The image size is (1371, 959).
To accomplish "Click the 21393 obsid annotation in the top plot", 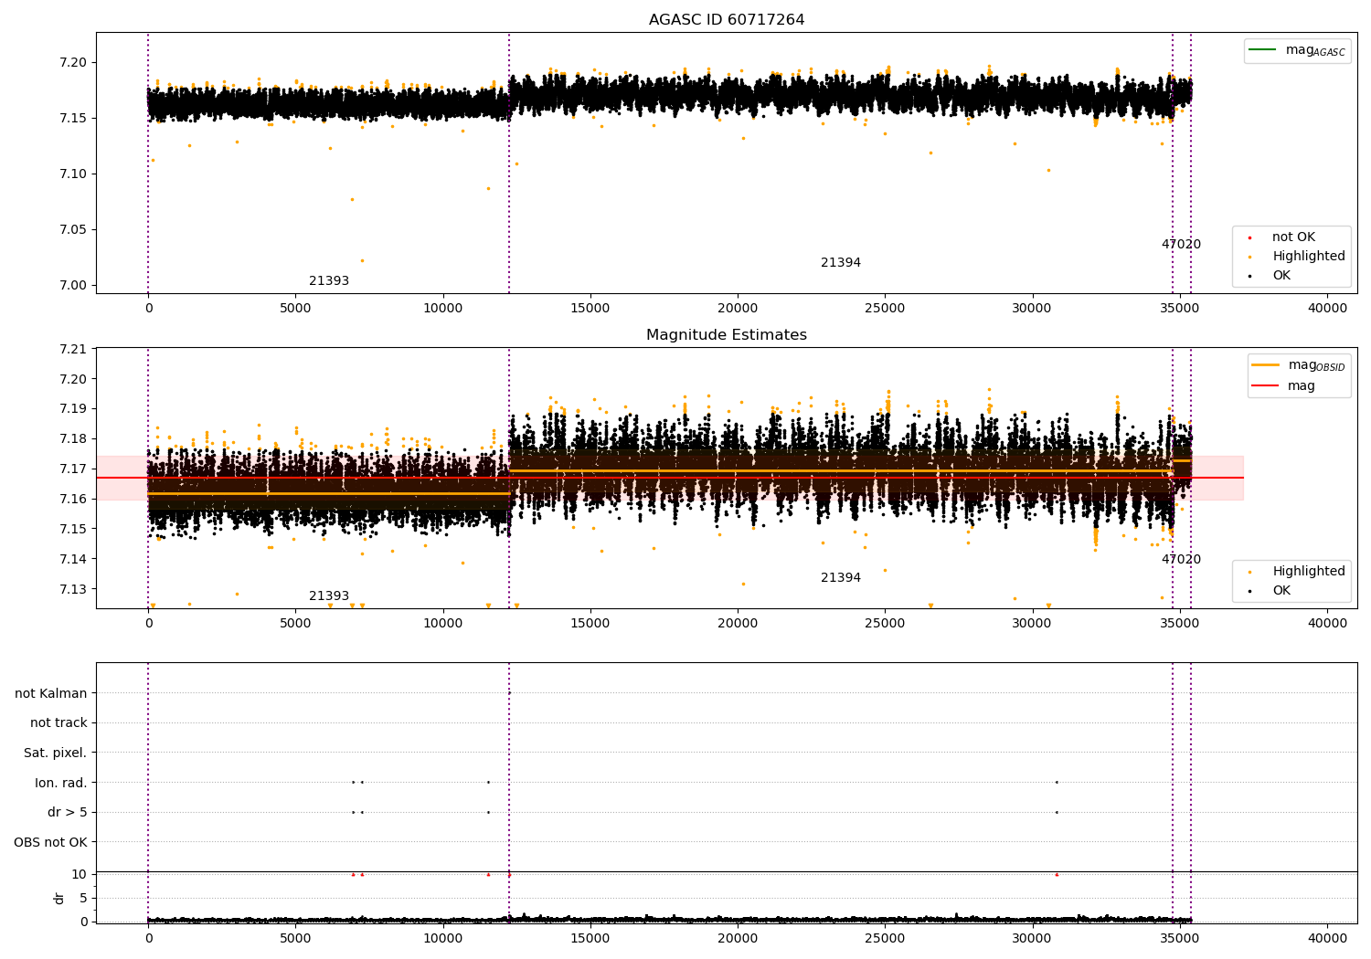I will (329, 281).
